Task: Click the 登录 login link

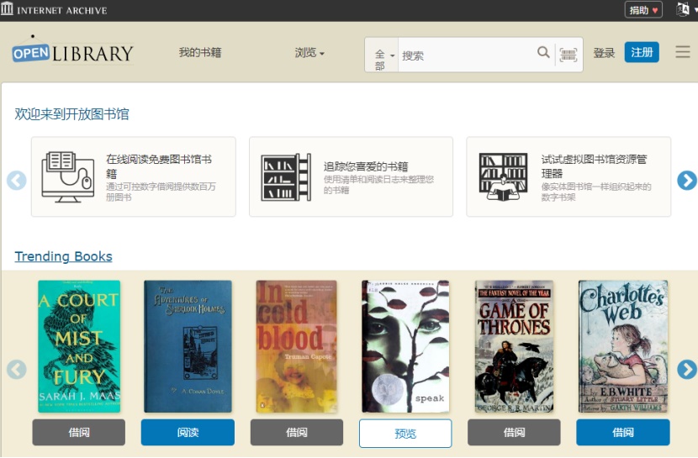Action: [x=604, y=53]
